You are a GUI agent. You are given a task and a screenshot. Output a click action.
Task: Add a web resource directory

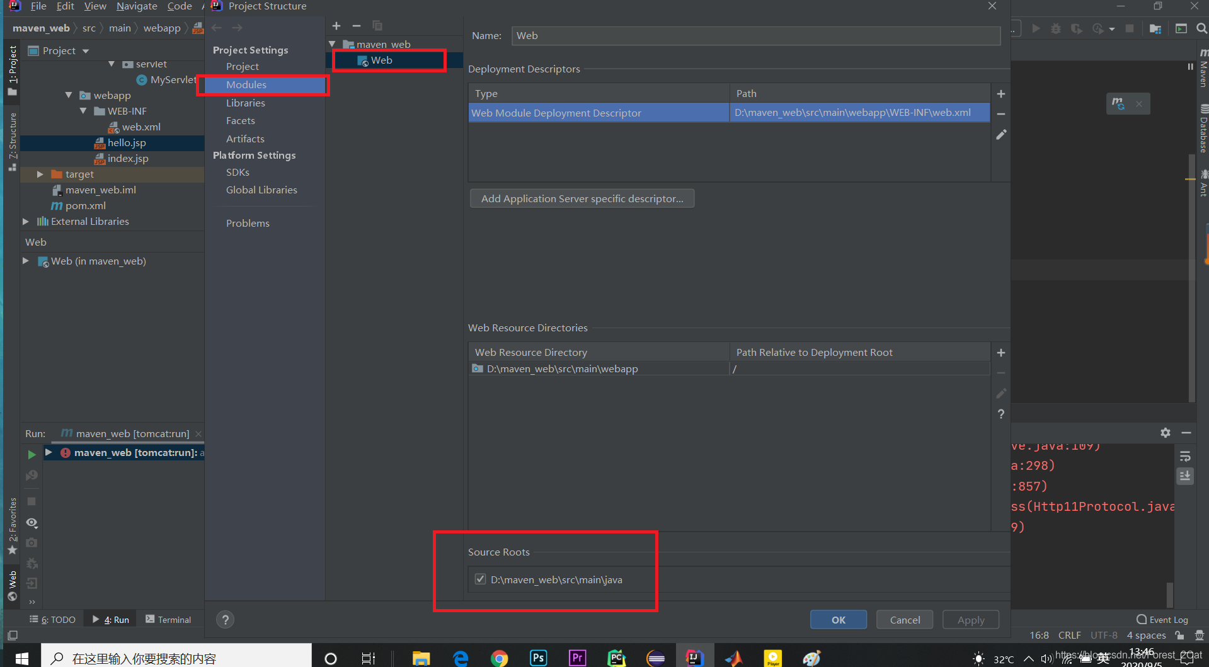pyautogui.click(x=1000, y=353)
